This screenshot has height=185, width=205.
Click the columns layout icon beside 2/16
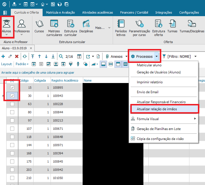point(79,56)
